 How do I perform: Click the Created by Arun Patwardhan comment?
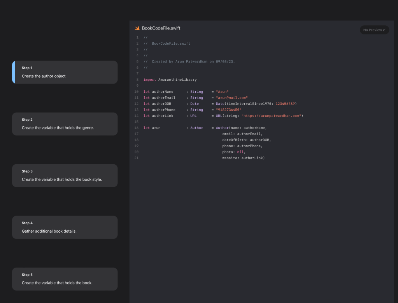(x=193, y=61)
